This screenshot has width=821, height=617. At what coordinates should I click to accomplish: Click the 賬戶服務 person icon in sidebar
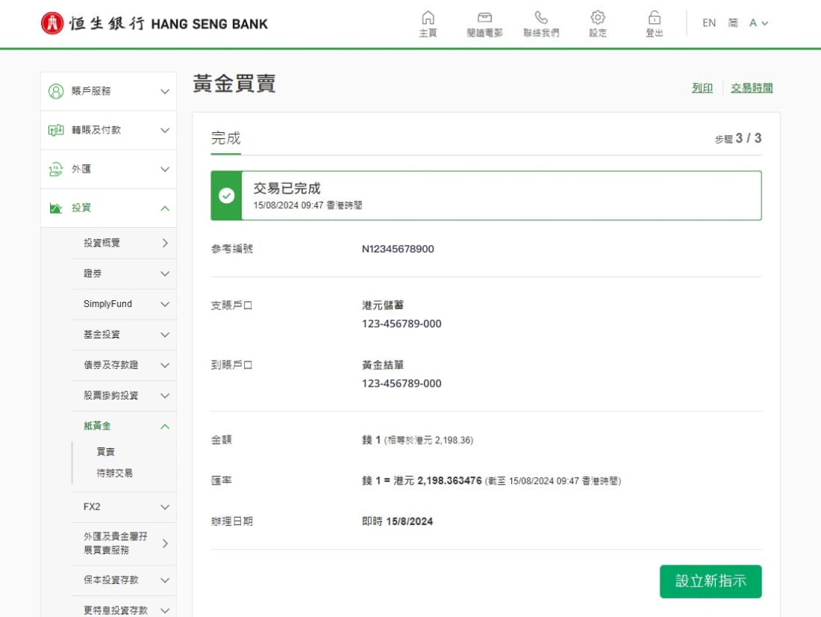coord(56,91)
